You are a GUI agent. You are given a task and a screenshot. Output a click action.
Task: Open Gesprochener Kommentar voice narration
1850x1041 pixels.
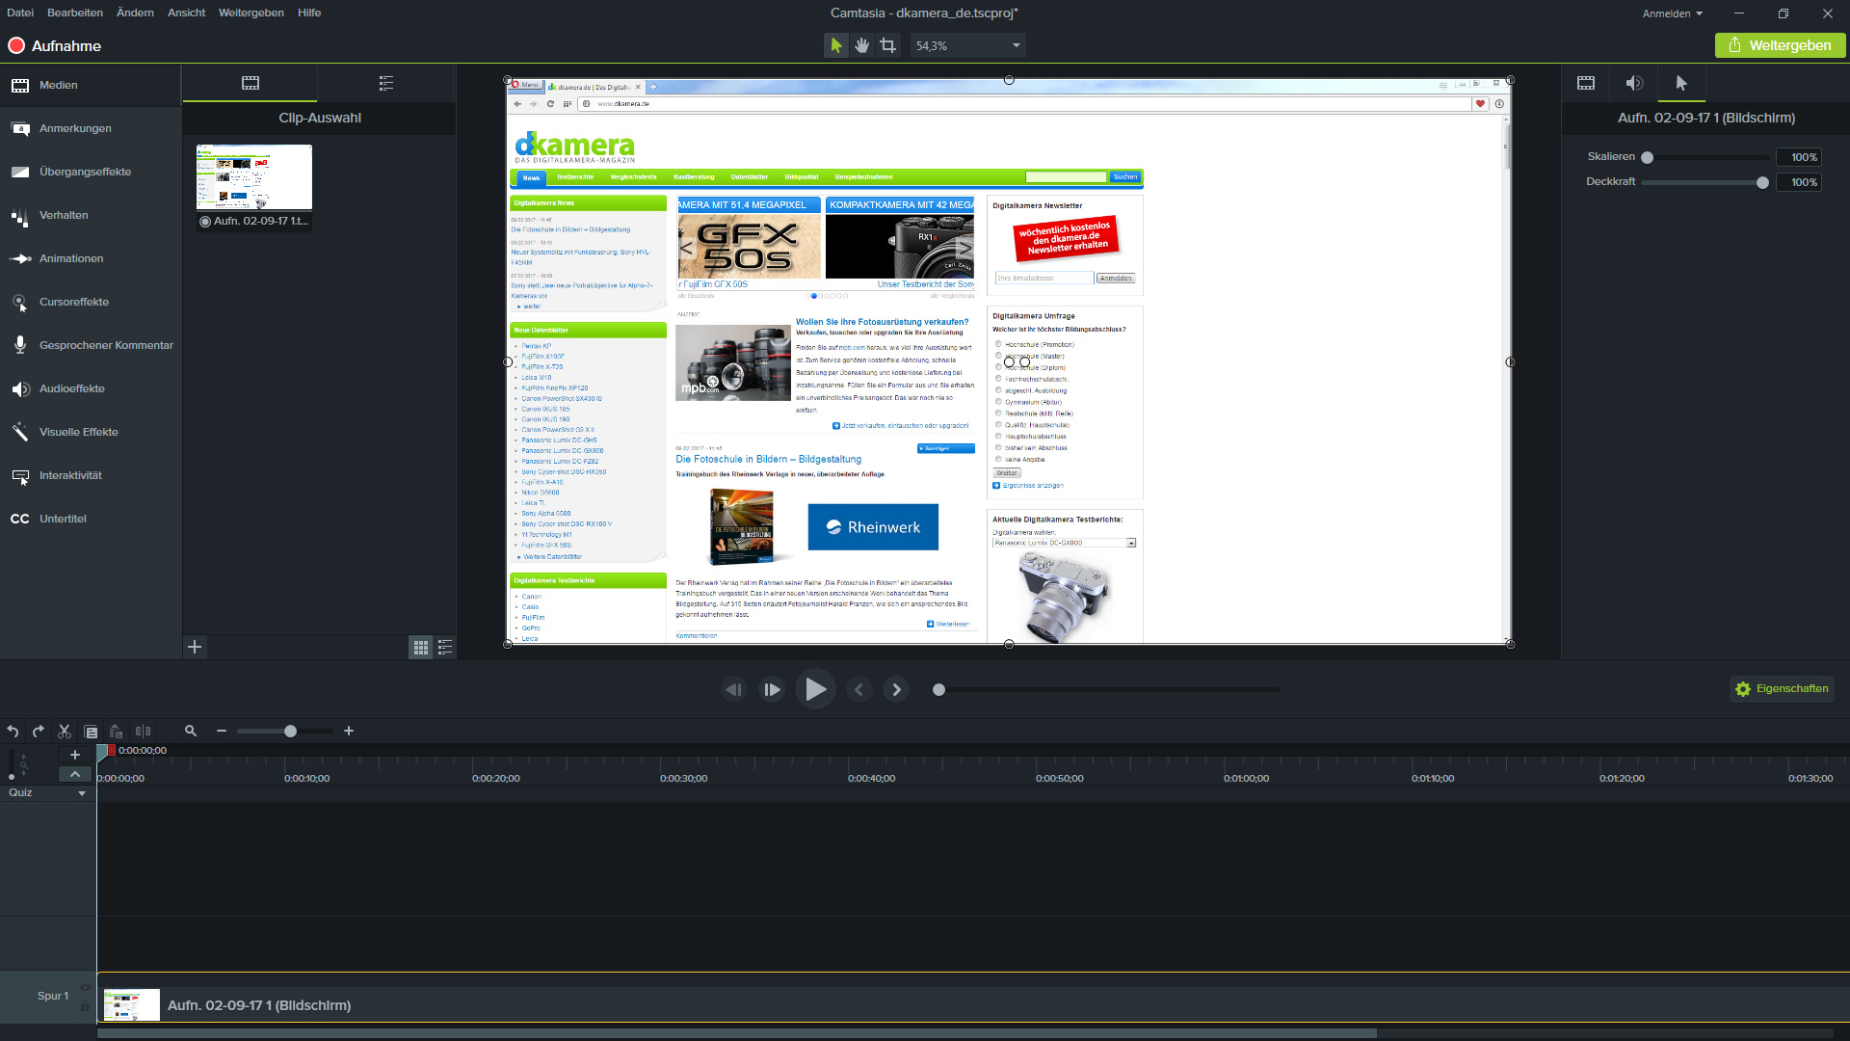click(106, 346)
